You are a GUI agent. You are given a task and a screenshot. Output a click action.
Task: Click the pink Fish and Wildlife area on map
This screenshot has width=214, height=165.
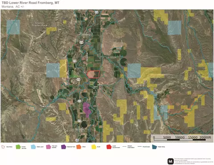pyautogui.click(x=86, y=110)
